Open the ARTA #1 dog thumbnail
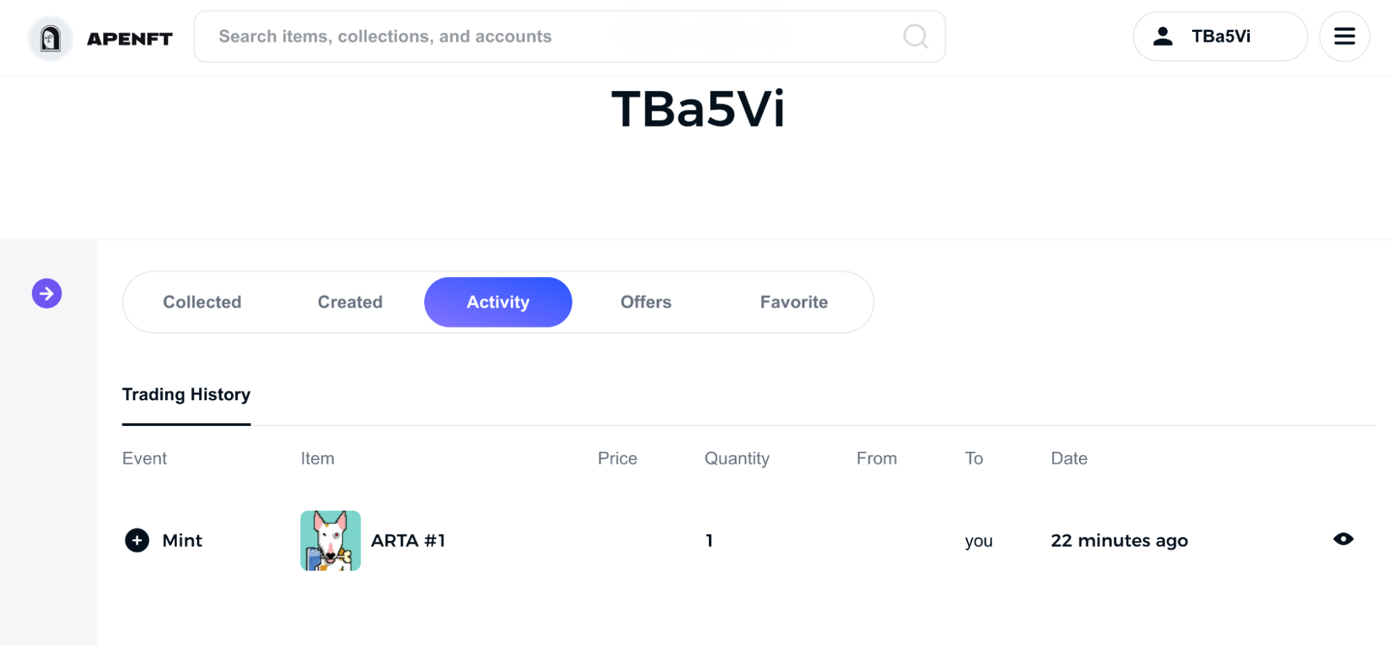This screenshot has height=646, width=1392. pos(330,540)
